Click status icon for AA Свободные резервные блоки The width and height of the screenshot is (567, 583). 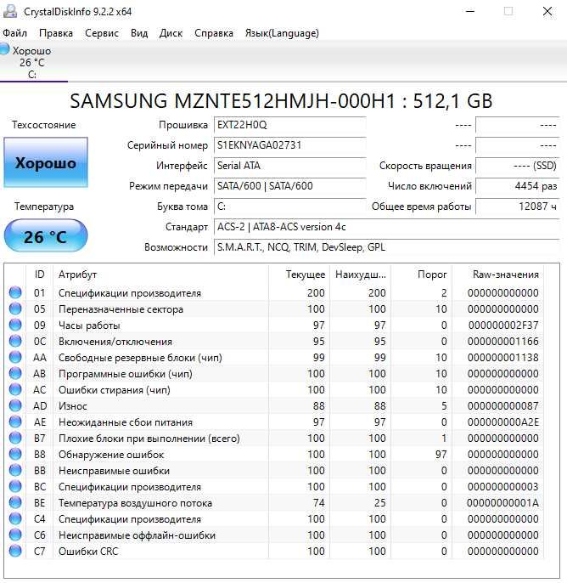(15, 357)
